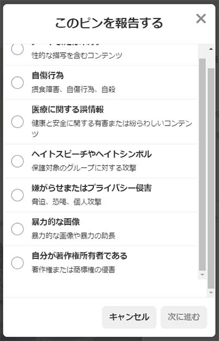Viewport: 219px width, 341px height.
Task: Click the 暴力的な画像や暴力の助長 description text
Action: pos(73,236)
